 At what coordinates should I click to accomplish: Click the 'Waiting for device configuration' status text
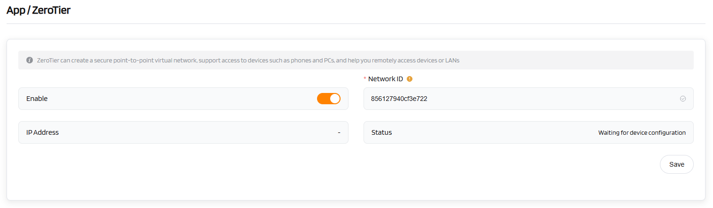pos(642,133)
